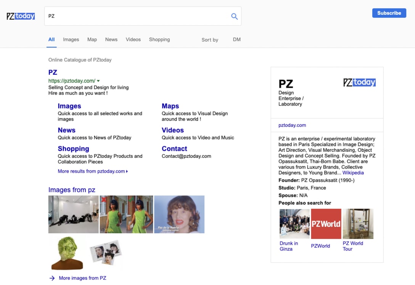The width and height of the screenshot is (415, 285).
Task: Switch to the Map tab
Action: tap(92, 39)
